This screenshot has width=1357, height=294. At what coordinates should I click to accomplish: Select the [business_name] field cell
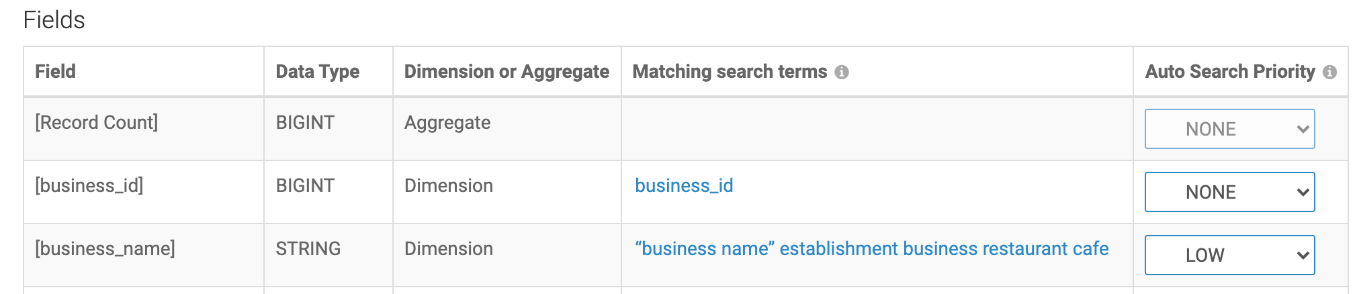(x=105, y=249)
